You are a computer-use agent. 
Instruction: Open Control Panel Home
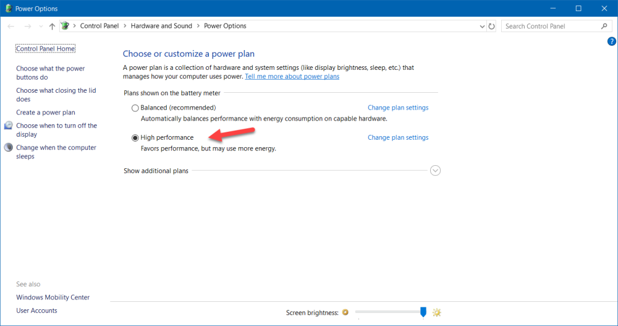coord(45,48)
